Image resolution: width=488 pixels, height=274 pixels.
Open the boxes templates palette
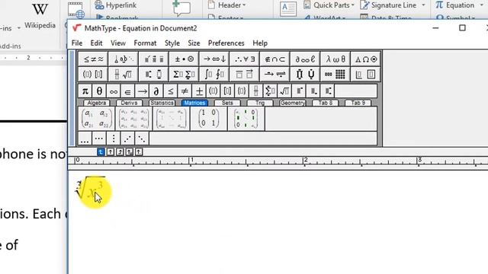coord(365,75)
